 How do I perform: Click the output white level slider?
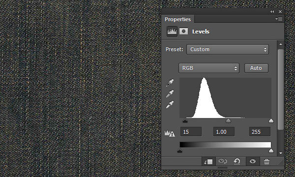pyautogui.click(x=271, y=150)
